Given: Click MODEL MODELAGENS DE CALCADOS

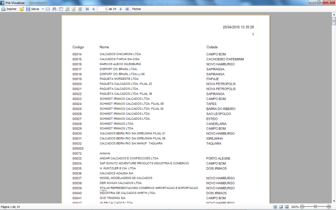Looking at the screenshot, I should click(126, 178).
